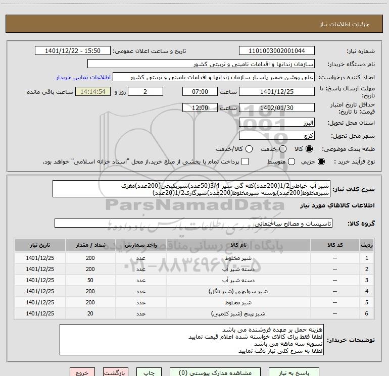
Task: Click دسته شیر آب in row 2
Action: 238,269
